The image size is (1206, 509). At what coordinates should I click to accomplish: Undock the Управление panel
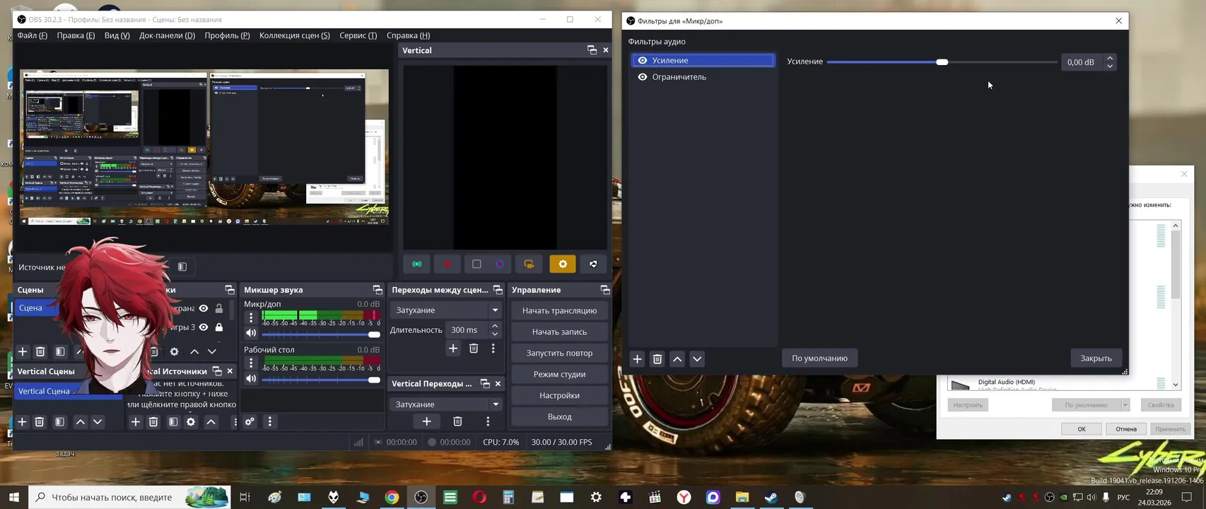point(605,290)
